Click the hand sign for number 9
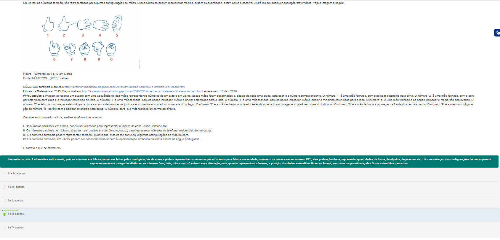The height and width of the screenshot is (240, 500). click(x=98, y=48)
